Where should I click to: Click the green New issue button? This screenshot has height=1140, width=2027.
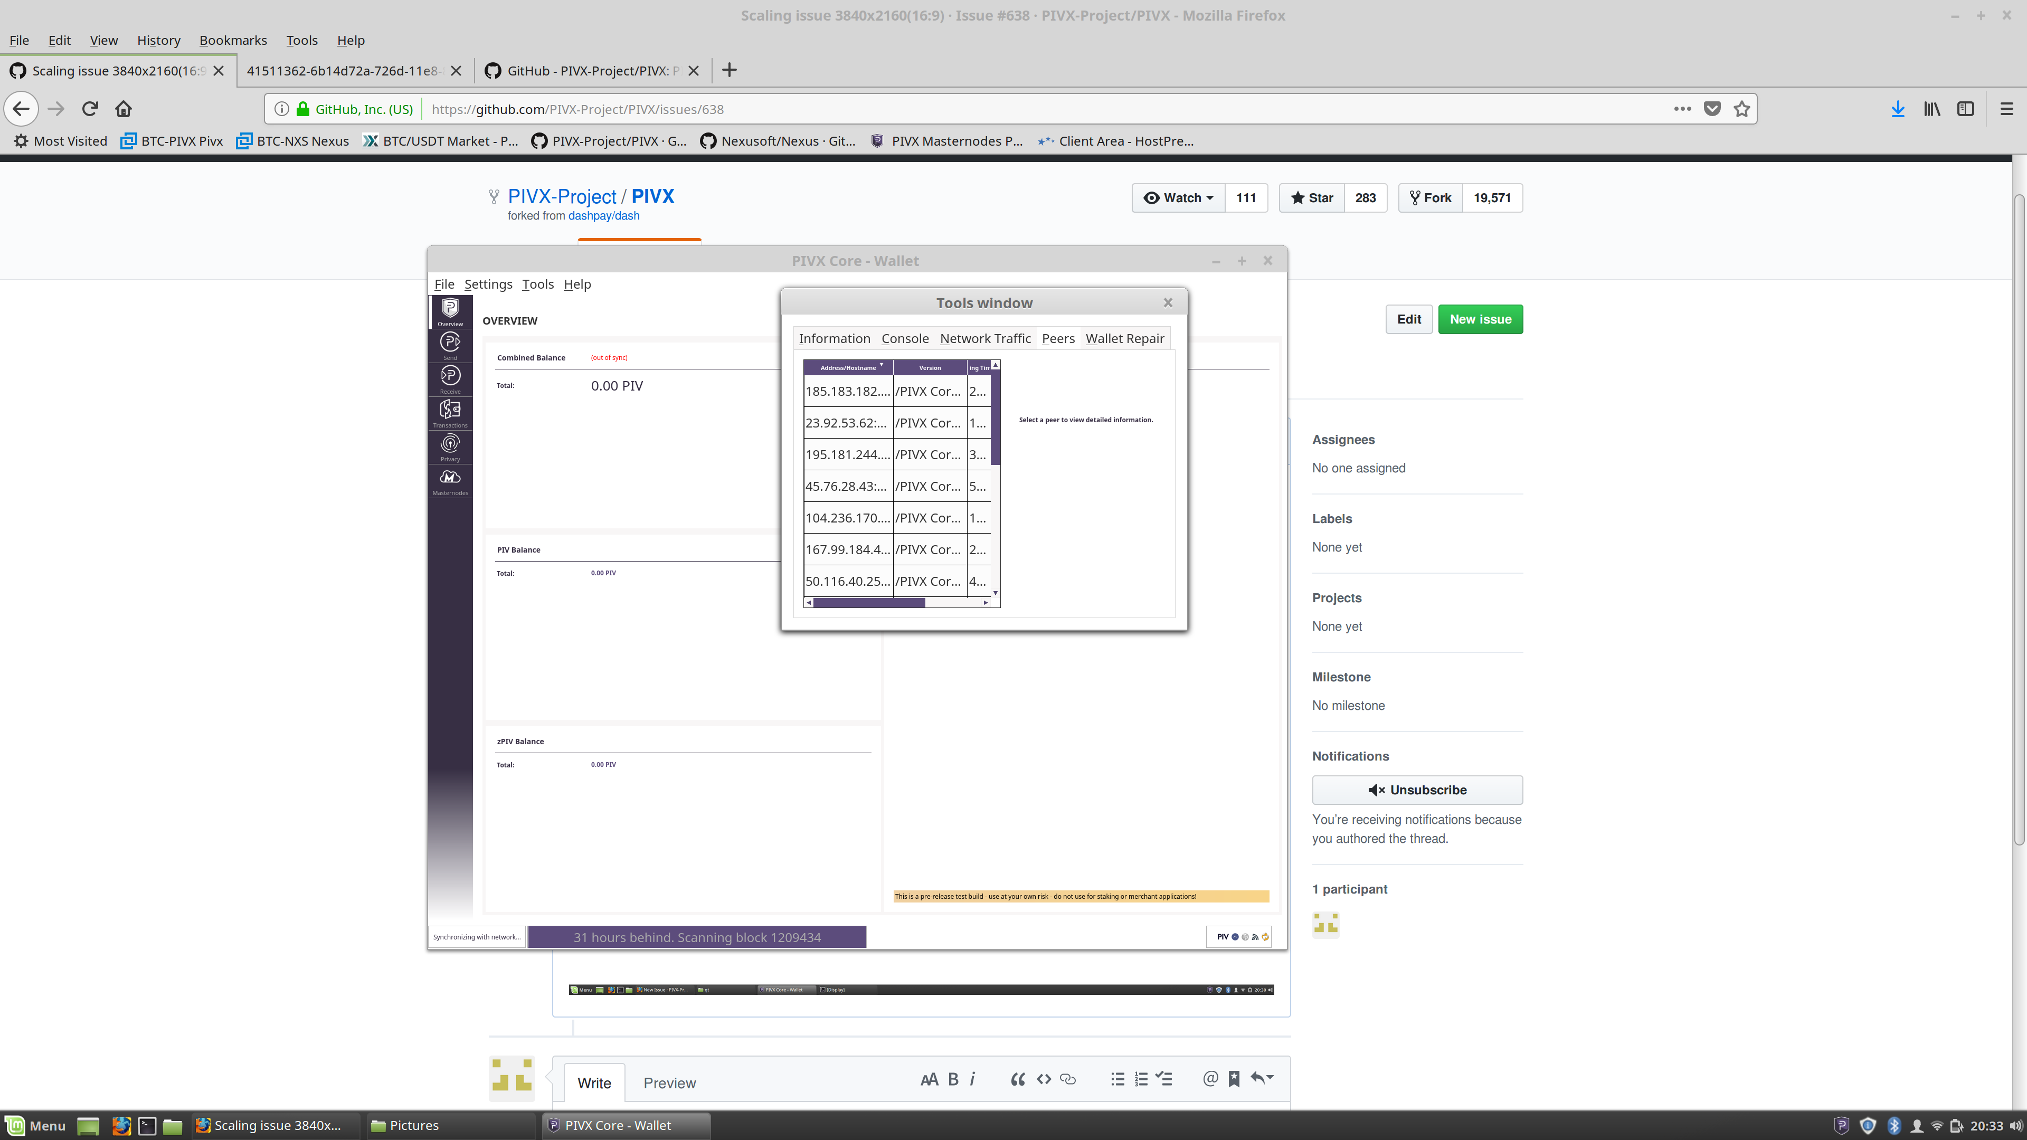[1480, 319]
